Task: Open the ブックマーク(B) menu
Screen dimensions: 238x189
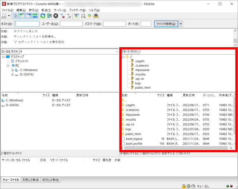Action: 77,10
